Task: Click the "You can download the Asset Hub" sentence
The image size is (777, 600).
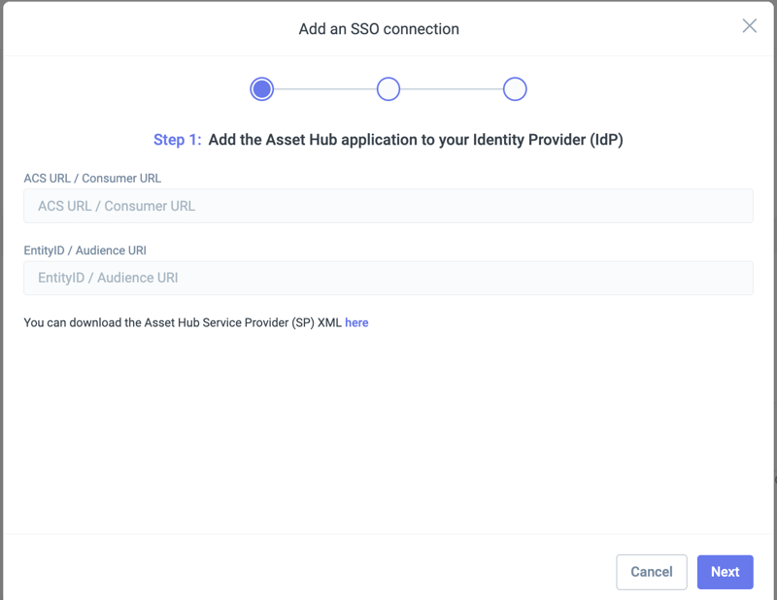Action: pos(183,322)
